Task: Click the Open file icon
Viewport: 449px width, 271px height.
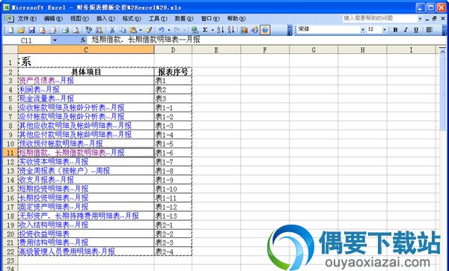Action: tap(21, 30)
